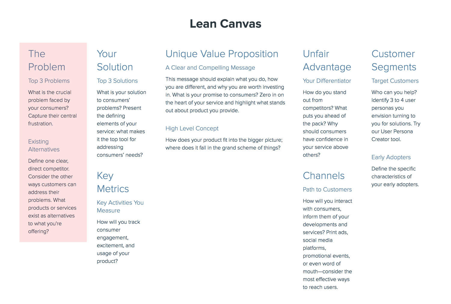The height and width of the screenshot is (304, 451).
Task: Click the Customer Segments heading
Action: click(394, 60)
